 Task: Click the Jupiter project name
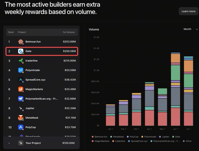tap(30, 108)
